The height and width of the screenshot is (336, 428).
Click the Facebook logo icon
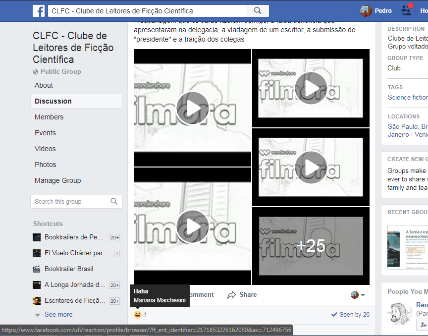point(39,11)
